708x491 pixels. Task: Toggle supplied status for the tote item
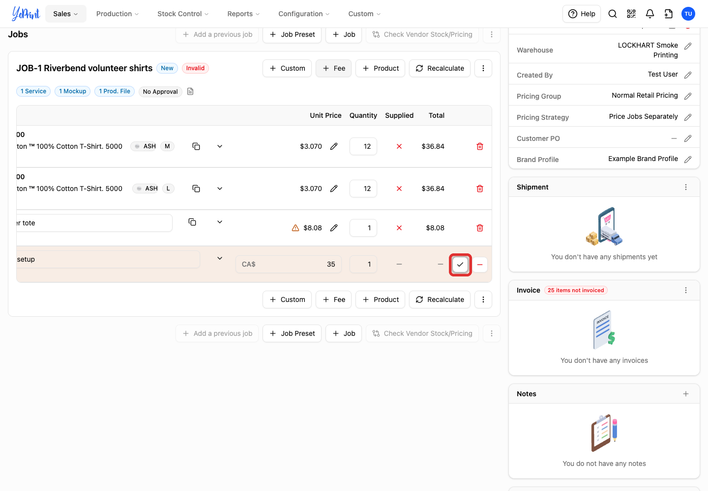coord(399,228)
